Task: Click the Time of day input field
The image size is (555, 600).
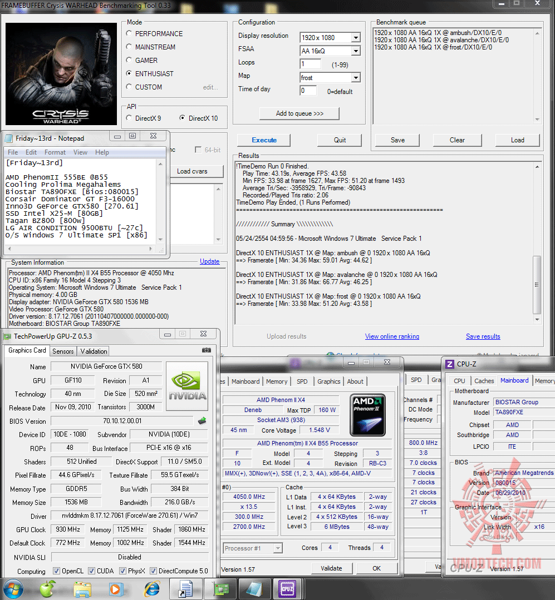Action: click(308, 91)
